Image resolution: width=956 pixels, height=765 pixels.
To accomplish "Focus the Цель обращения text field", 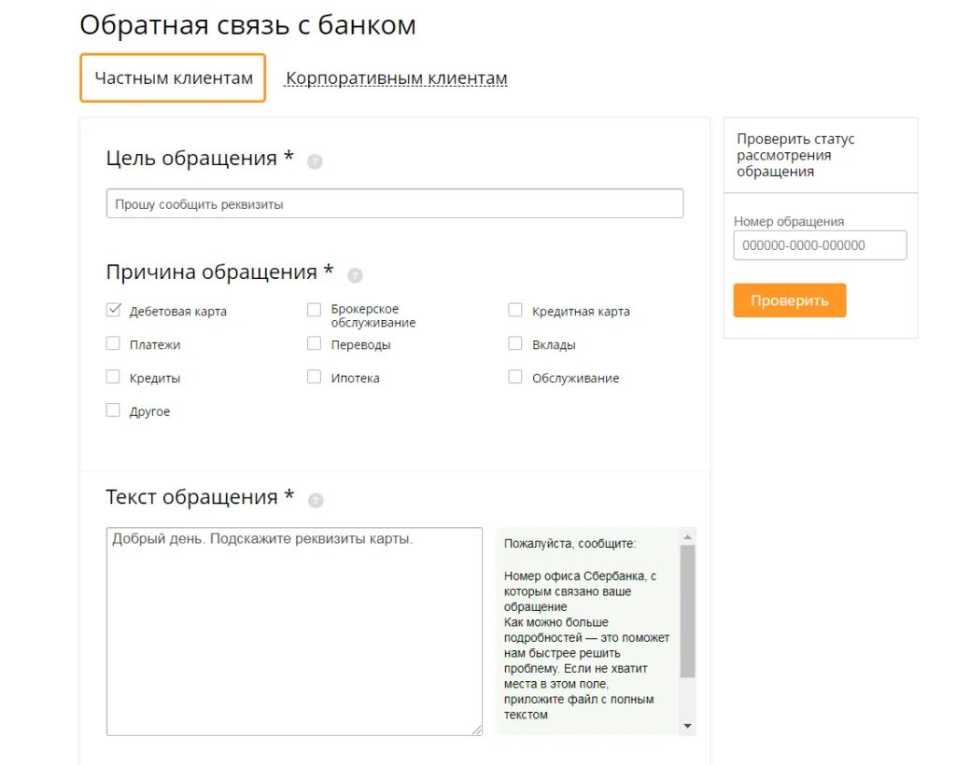I will pyautogui.click(x=395, y=203).
